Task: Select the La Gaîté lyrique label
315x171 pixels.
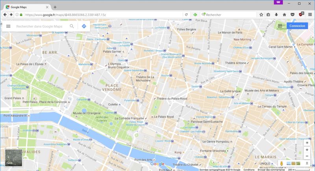Action: click(x=230, y=91)
